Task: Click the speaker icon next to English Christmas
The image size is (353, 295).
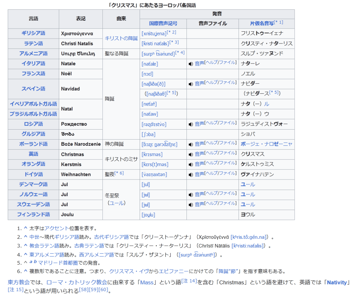Action: (191, 154)
